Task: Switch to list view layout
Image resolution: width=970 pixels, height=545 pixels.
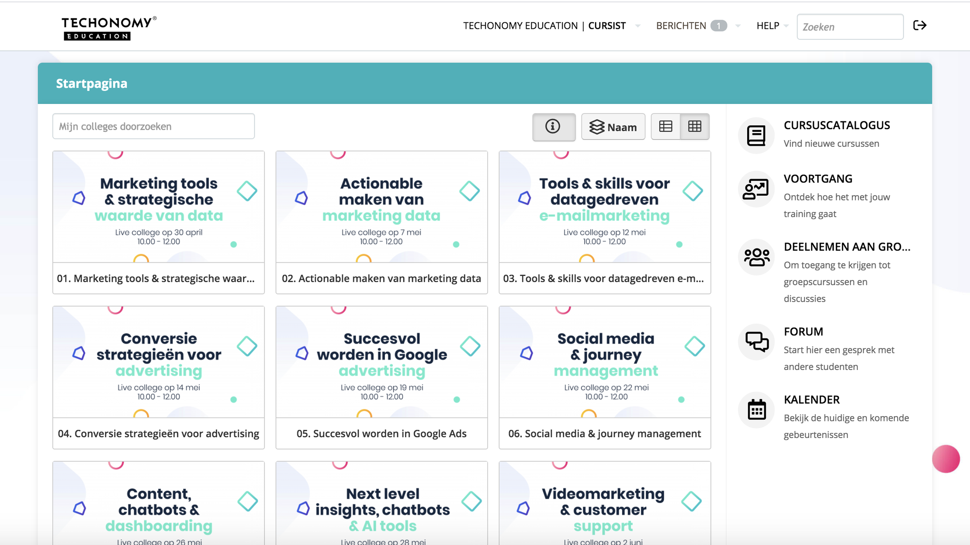Action: pos(665,127)
